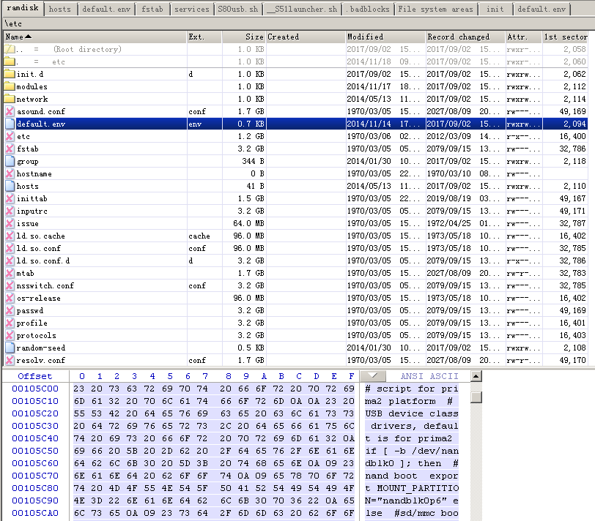Switch to the S80usb.sh tab
The image size is (595, 521).
pyautogui.click(x=237, y=10)
